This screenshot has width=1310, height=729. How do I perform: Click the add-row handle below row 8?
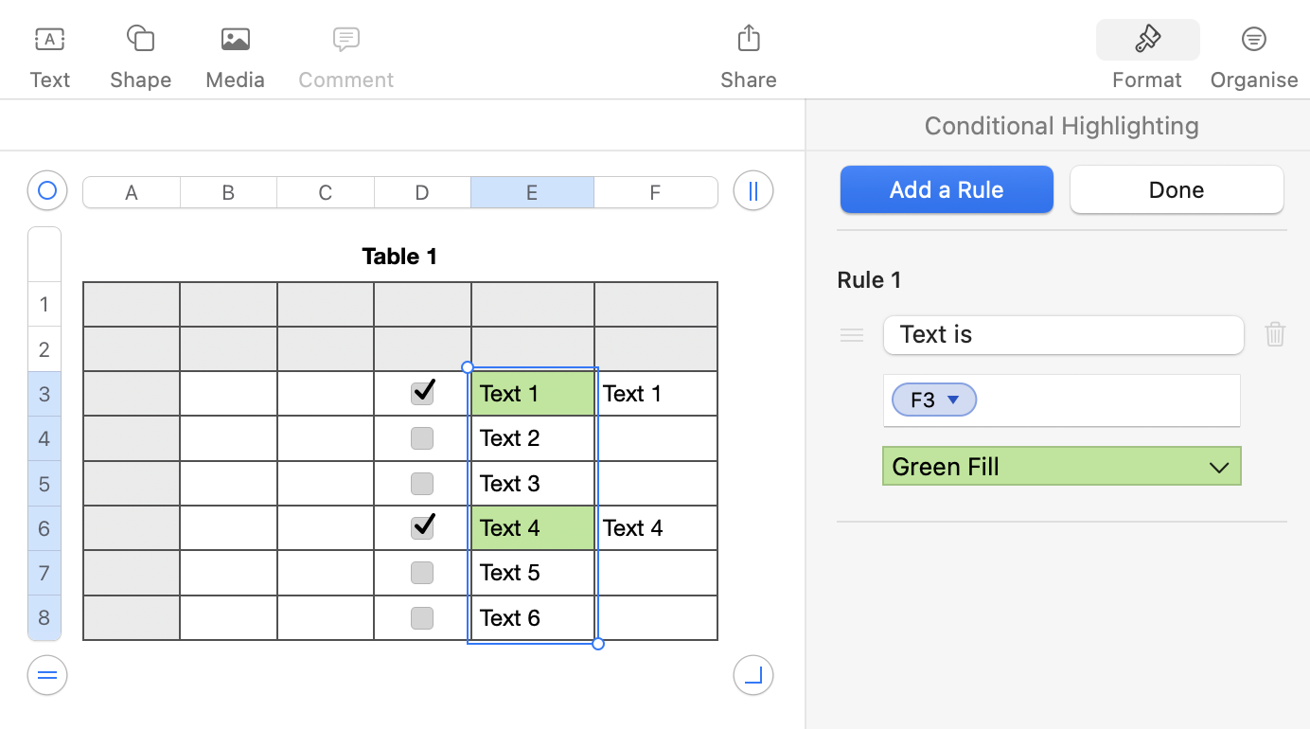click(46, 676)
